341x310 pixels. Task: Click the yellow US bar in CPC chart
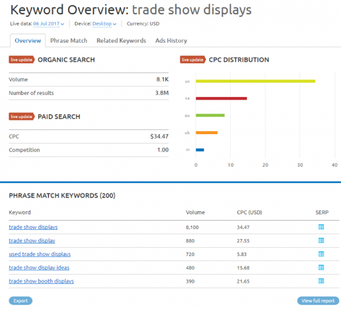(255, 81)
